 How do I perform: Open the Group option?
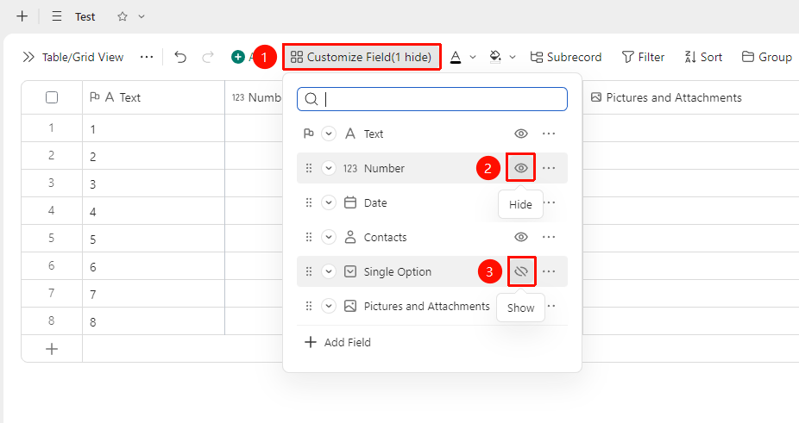767,57
